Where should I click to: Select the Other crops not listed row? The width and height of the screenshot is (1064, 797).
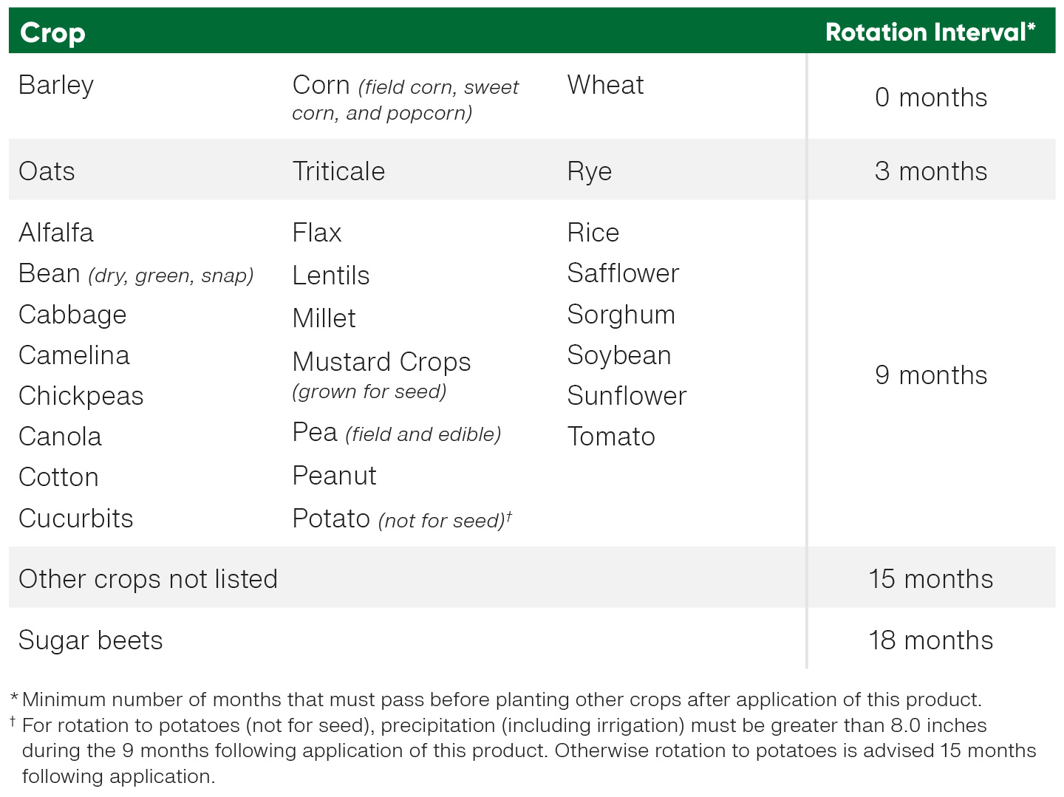pos(148,579)
